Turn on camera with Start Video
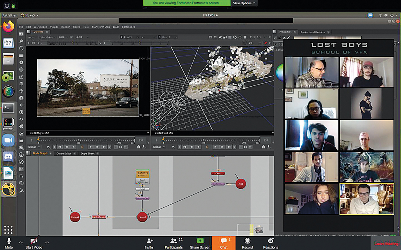 coord(34,243)
